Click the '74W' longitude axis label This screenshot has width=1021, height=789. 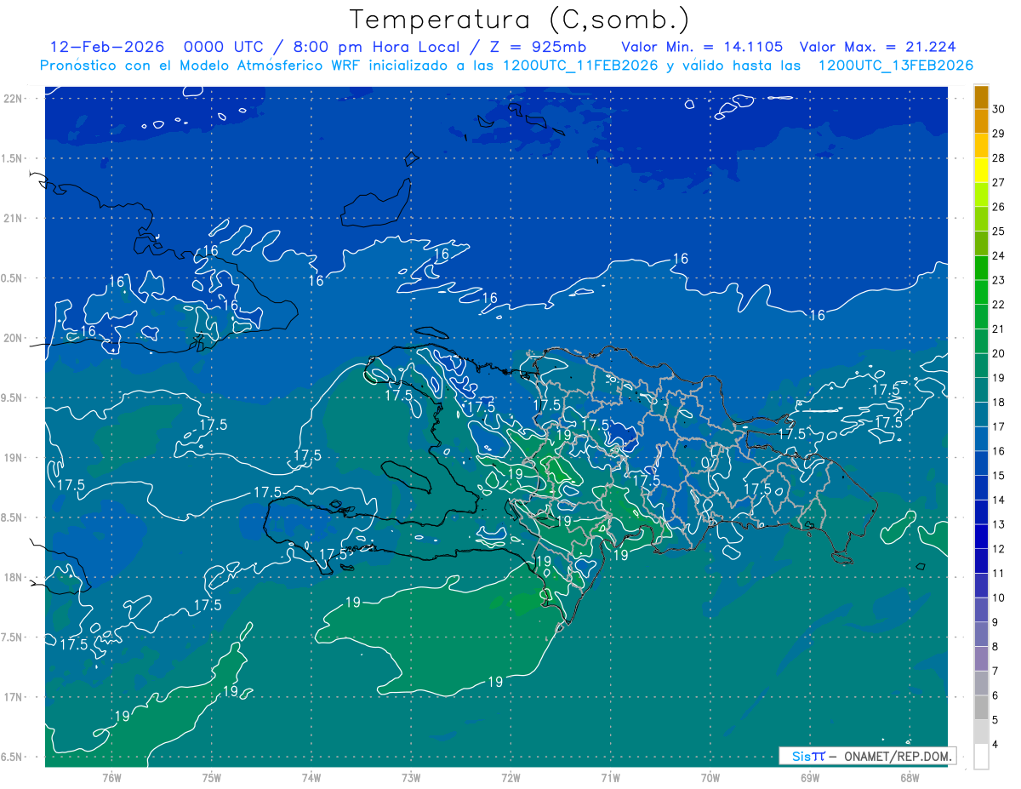tap(311, 778)
